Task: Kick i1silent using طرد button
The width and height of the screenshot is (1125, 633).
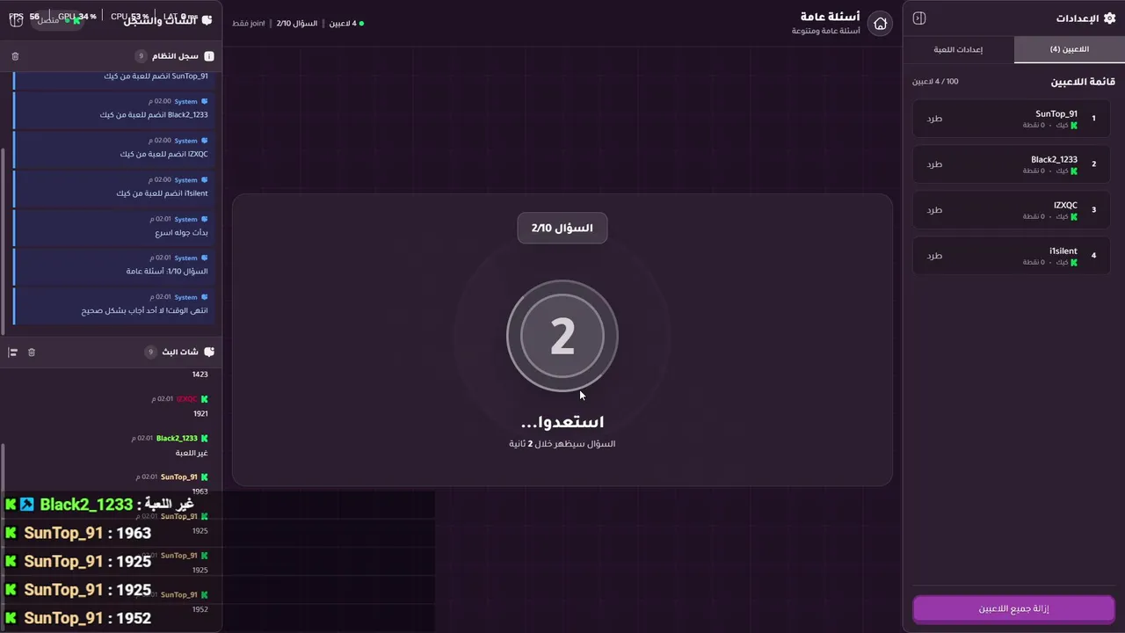Action: [934, 256]
